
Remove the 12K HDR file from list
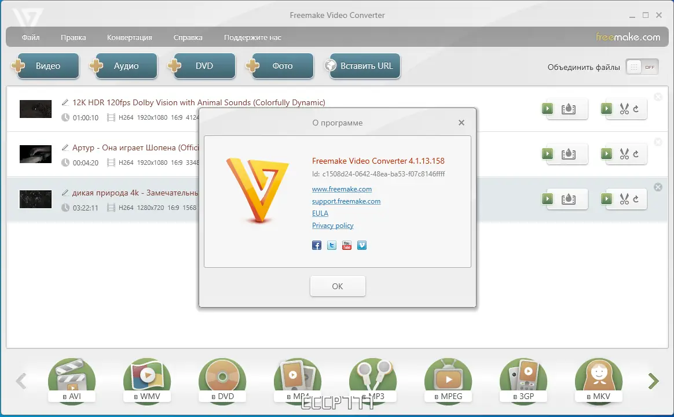click(x=658, y=97)
